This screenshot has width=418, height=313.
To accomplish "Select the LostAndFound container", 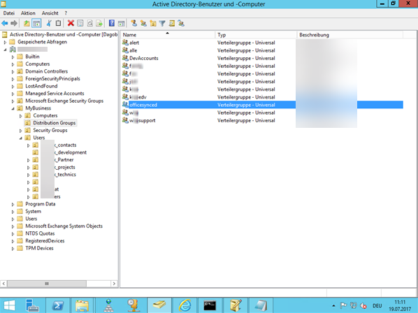I will pos(41,86).
